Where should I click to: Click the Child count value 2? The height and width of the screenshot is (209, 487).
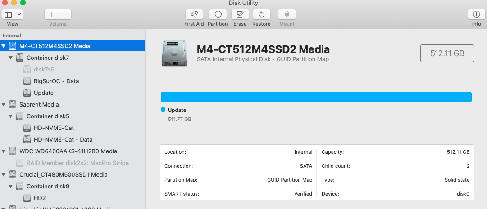click(x=468, y=166)
